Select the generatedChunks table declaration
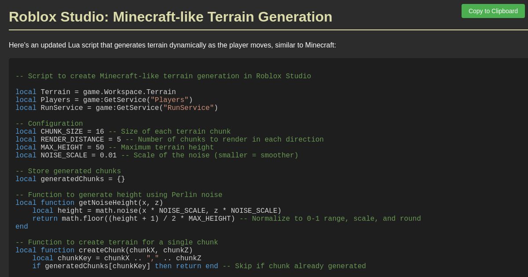The image size is (528, 277). pos(70,179)
